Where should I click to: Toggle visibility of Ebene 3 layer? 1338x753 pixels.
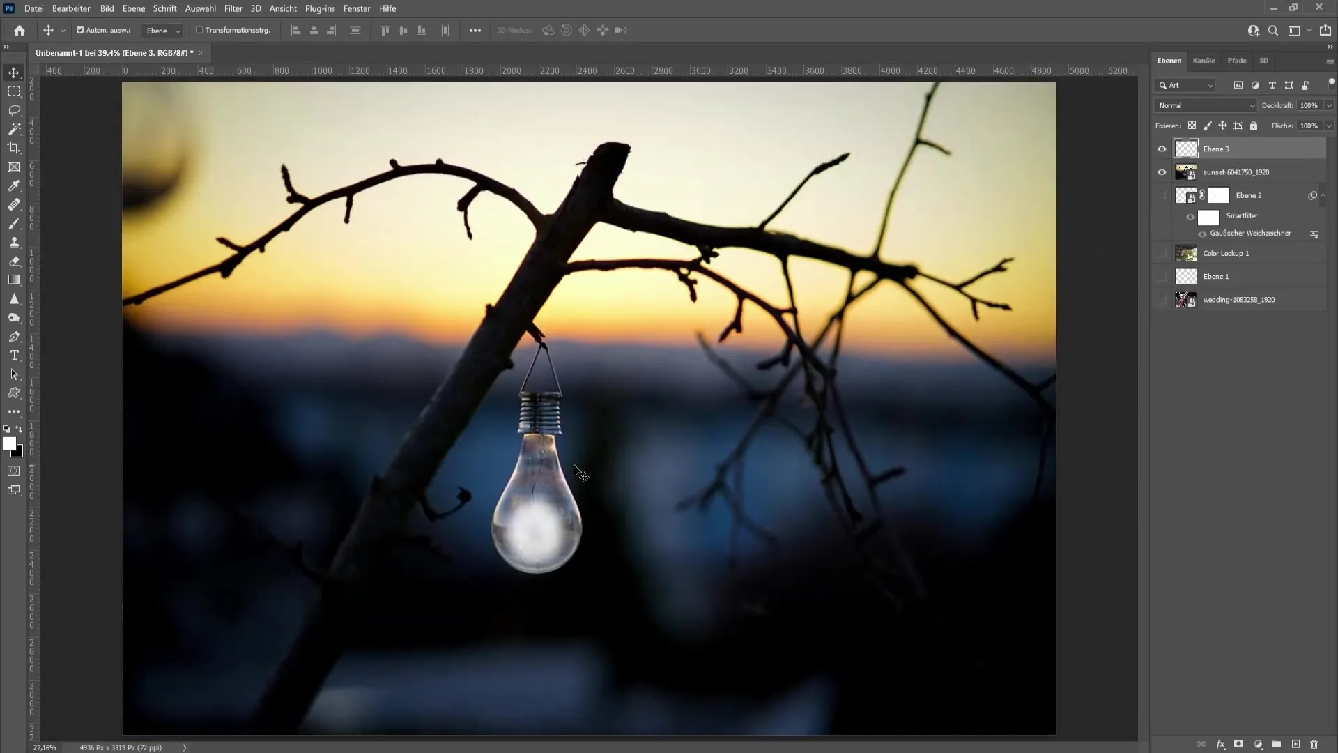(1162, 149)
